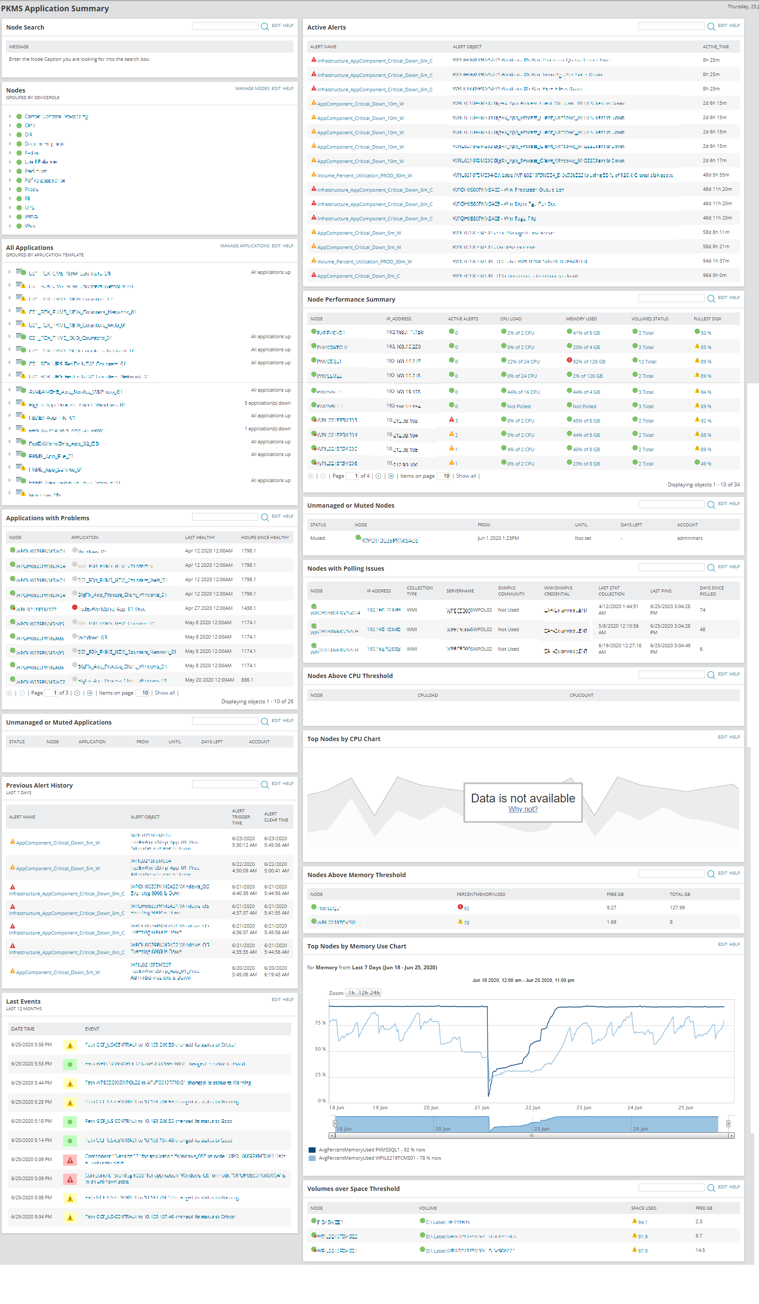The height and width of the screenshot is (1304, 759).
Task: Open the Volume_Percent_Utilization_PROD_30m_W alert at 94d 1h 37m
Action: point(364,262)
